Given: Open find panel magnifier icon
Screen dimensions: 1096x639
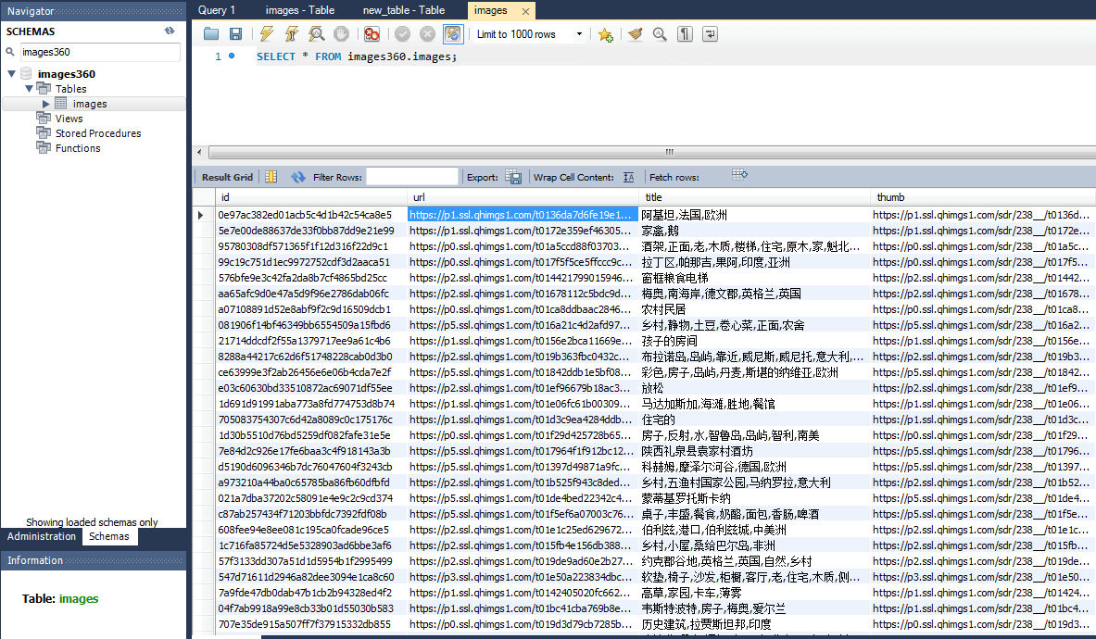Looking at the screenshot, I should coord(659,34).
